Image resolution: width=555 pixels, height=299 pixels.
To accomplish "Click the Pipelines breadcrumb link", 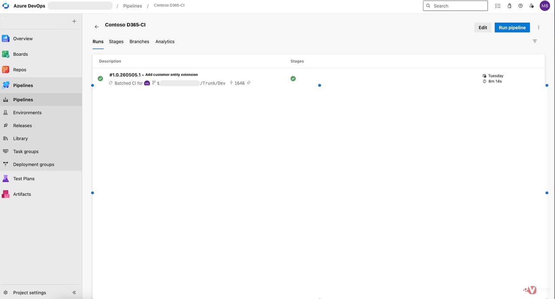I will click(x=132, y=6).
